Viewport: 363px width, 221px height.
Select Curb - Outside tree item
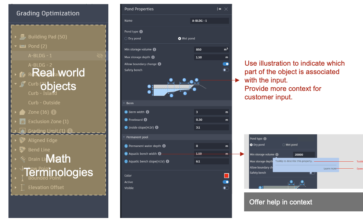pos(44,103)
